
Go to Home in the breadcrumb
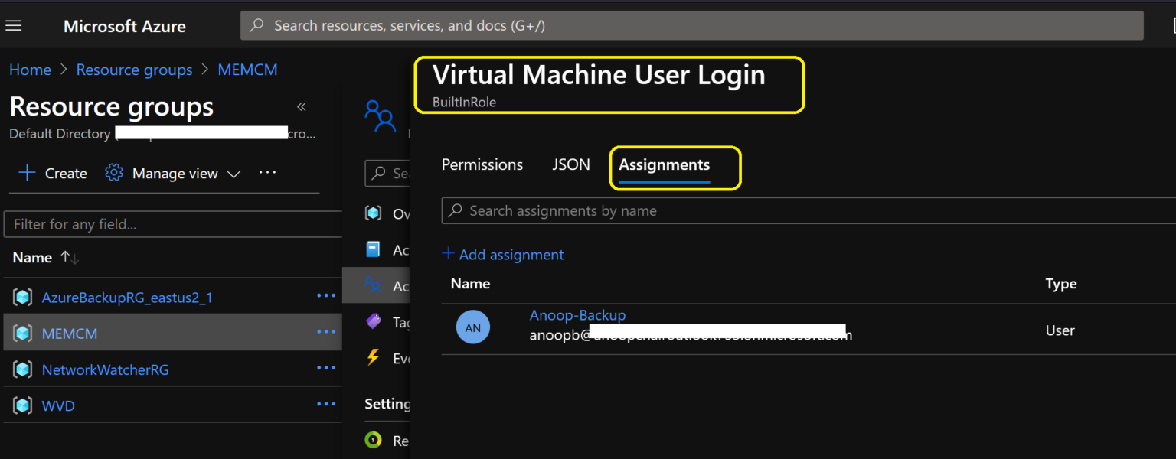coord(30,70)
